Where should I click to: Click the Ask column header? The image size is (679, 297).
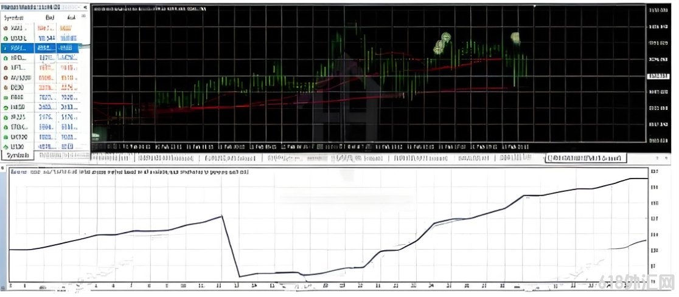[x=71, y=18]
